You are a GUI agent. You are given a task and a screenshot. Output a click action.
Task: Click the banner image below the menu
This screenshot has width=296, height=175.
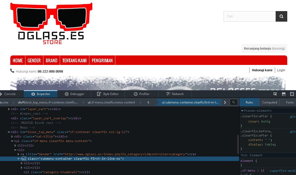[149, 83]
